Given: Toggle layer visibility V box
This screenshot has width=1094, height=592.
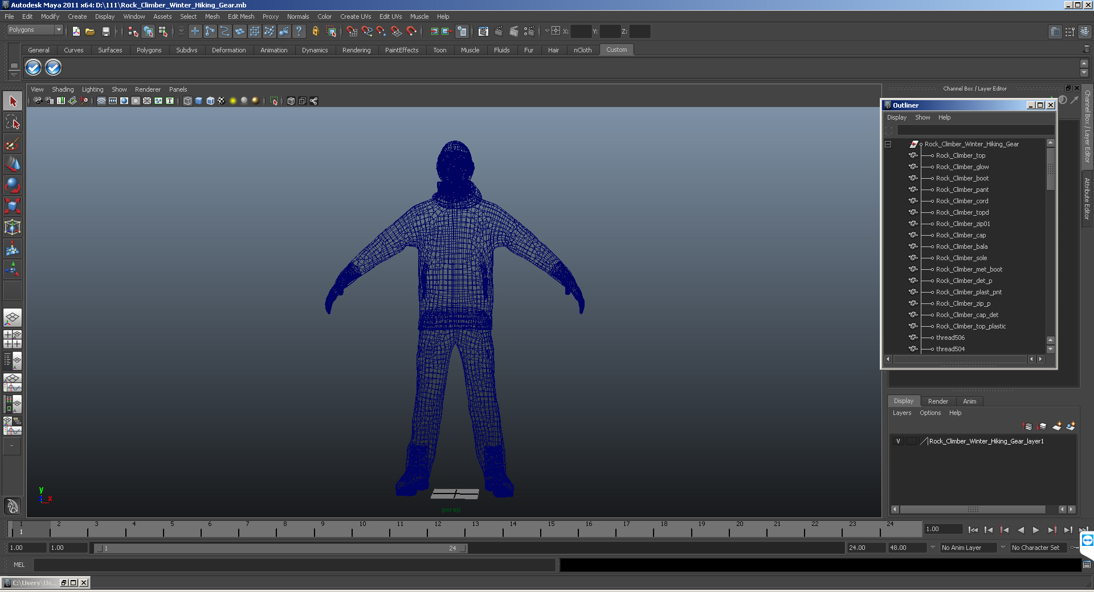Looking at the screenshot, I should 899,441.
